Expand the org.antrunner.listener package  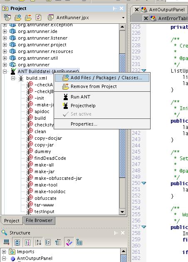pos(5,38)
